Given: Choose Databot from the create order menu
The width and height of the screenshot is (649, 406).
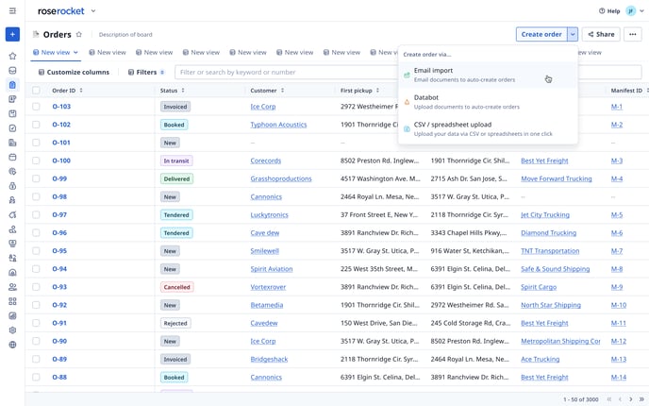Looking at the screenshot, I should tap(488, 102).
